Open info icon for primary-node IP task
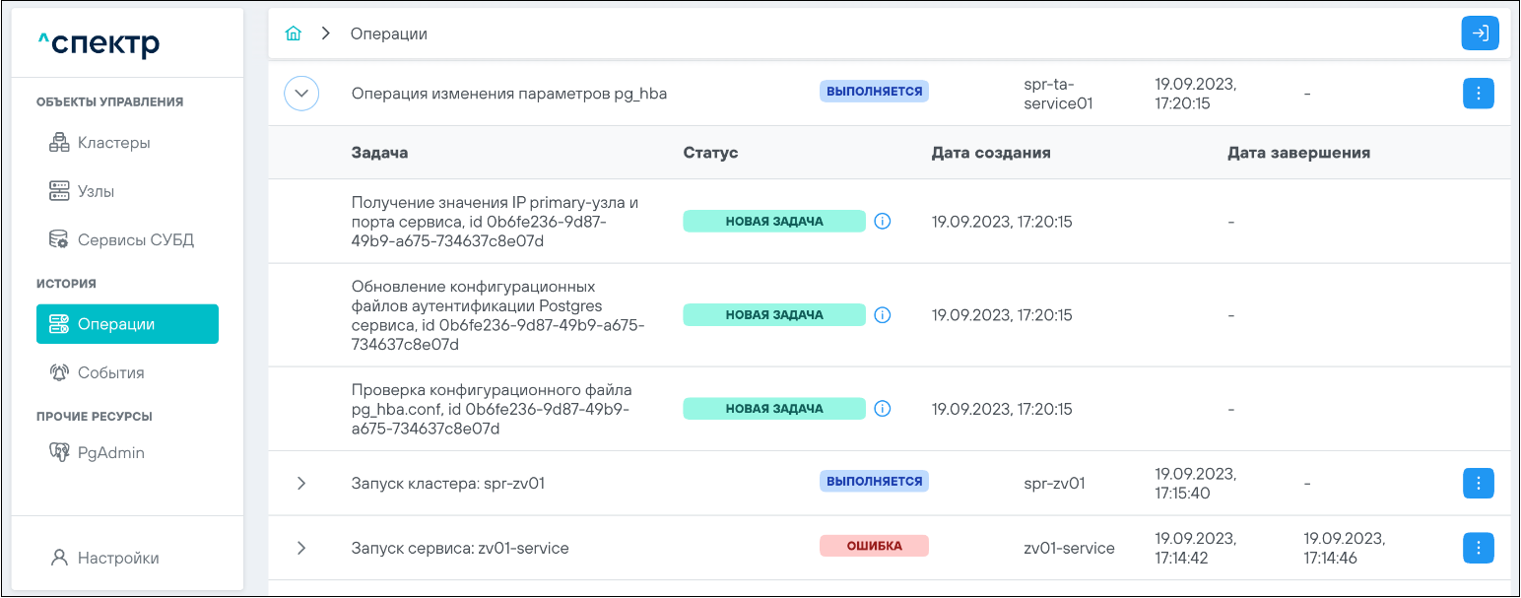 pyautogui.click(x=883, y=222)
